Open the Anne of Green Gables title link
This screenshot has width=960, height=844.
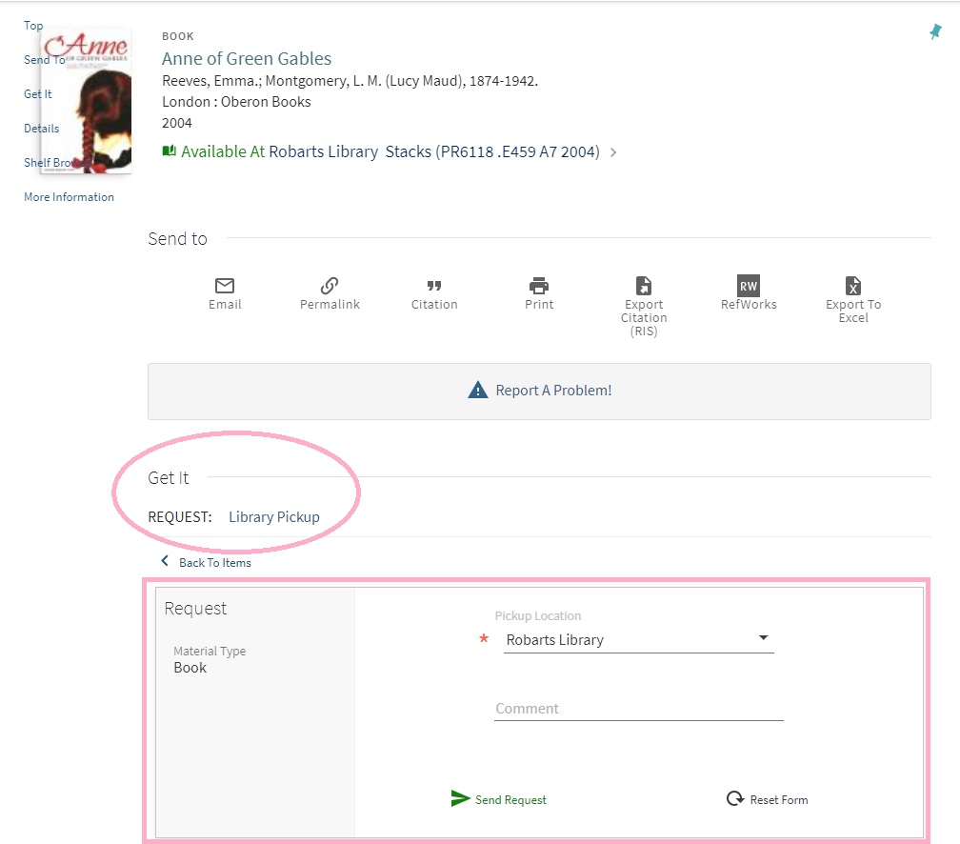tap(246, 59)
